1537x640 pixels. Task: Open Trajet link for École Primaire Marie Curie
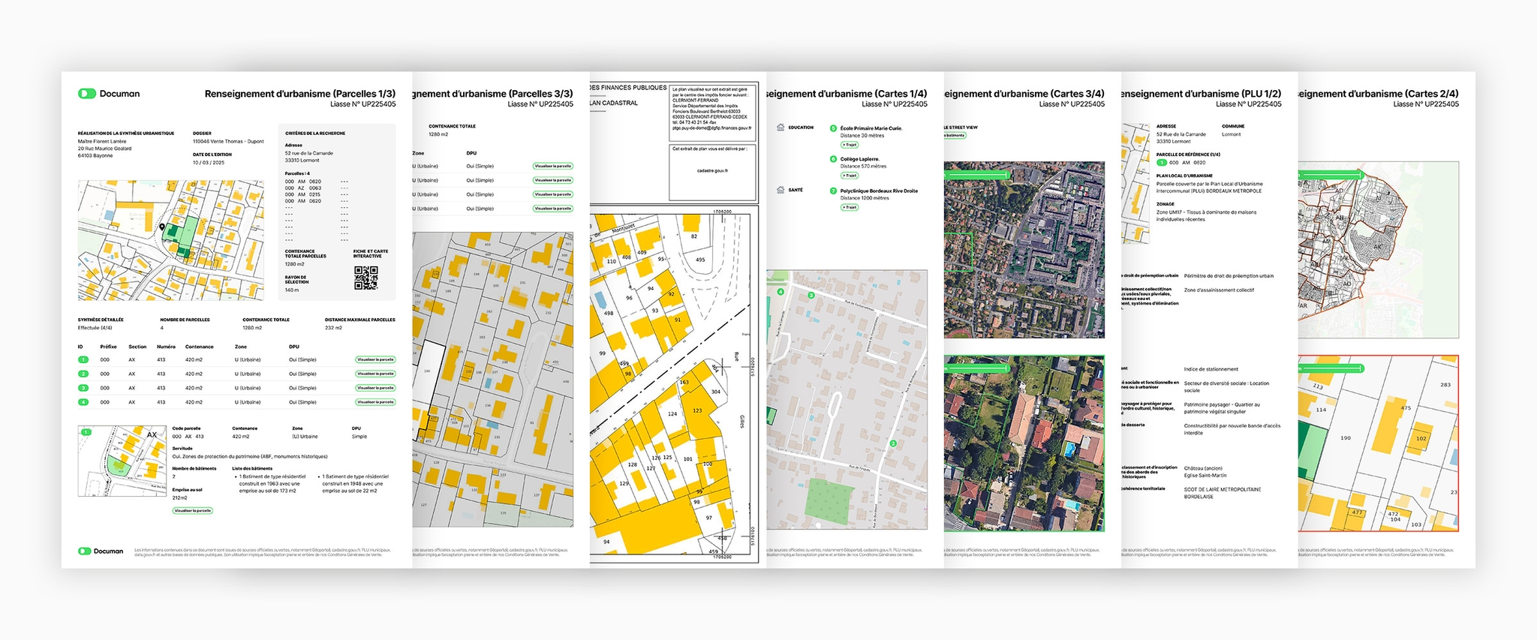tap(849, 145)
